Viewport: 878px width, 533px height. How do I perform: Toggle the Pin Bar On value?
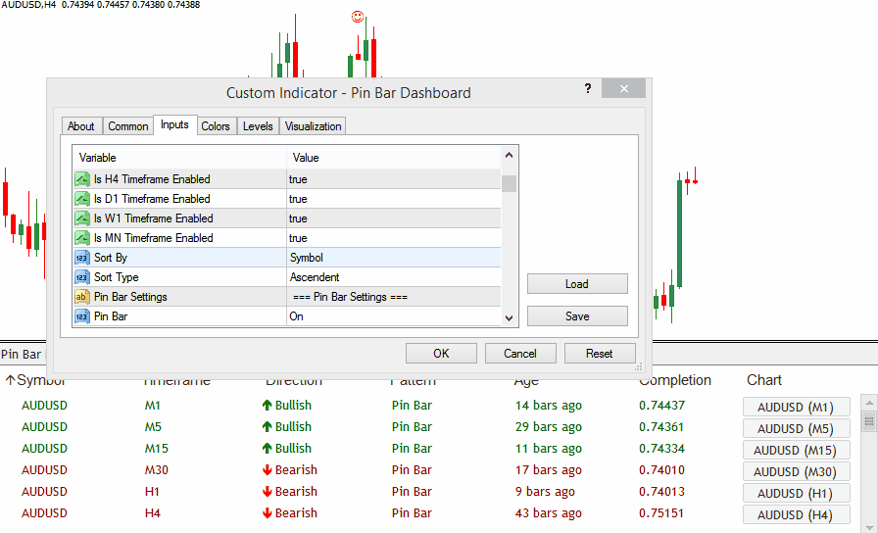coord(392,316)
